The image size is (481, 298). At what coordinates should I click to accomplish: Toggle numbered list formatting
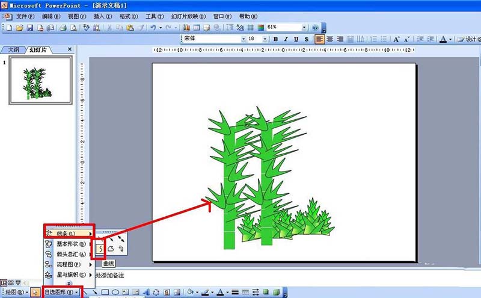pyautogui.click(x=373, y=39)
